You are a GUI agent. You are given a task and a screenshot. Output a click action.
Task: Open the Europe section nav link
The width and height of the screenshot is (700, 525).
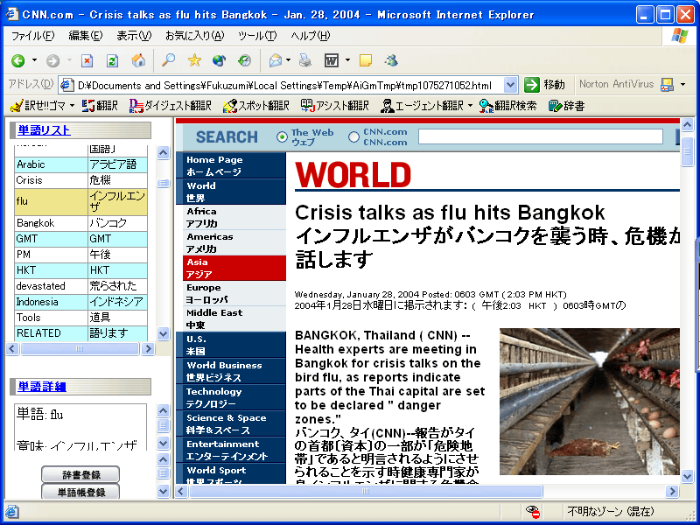coord(234,293)
